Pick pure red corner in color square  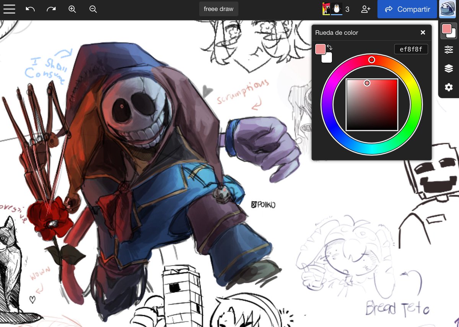point(396,80)
